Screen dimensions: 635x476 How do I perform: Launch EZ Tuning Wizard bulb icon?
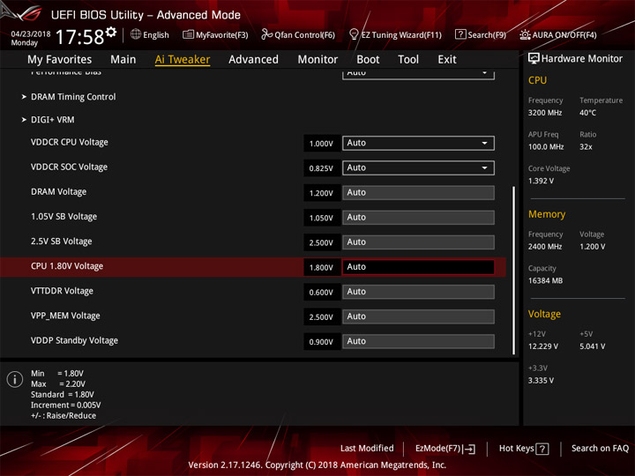(354, 34)
